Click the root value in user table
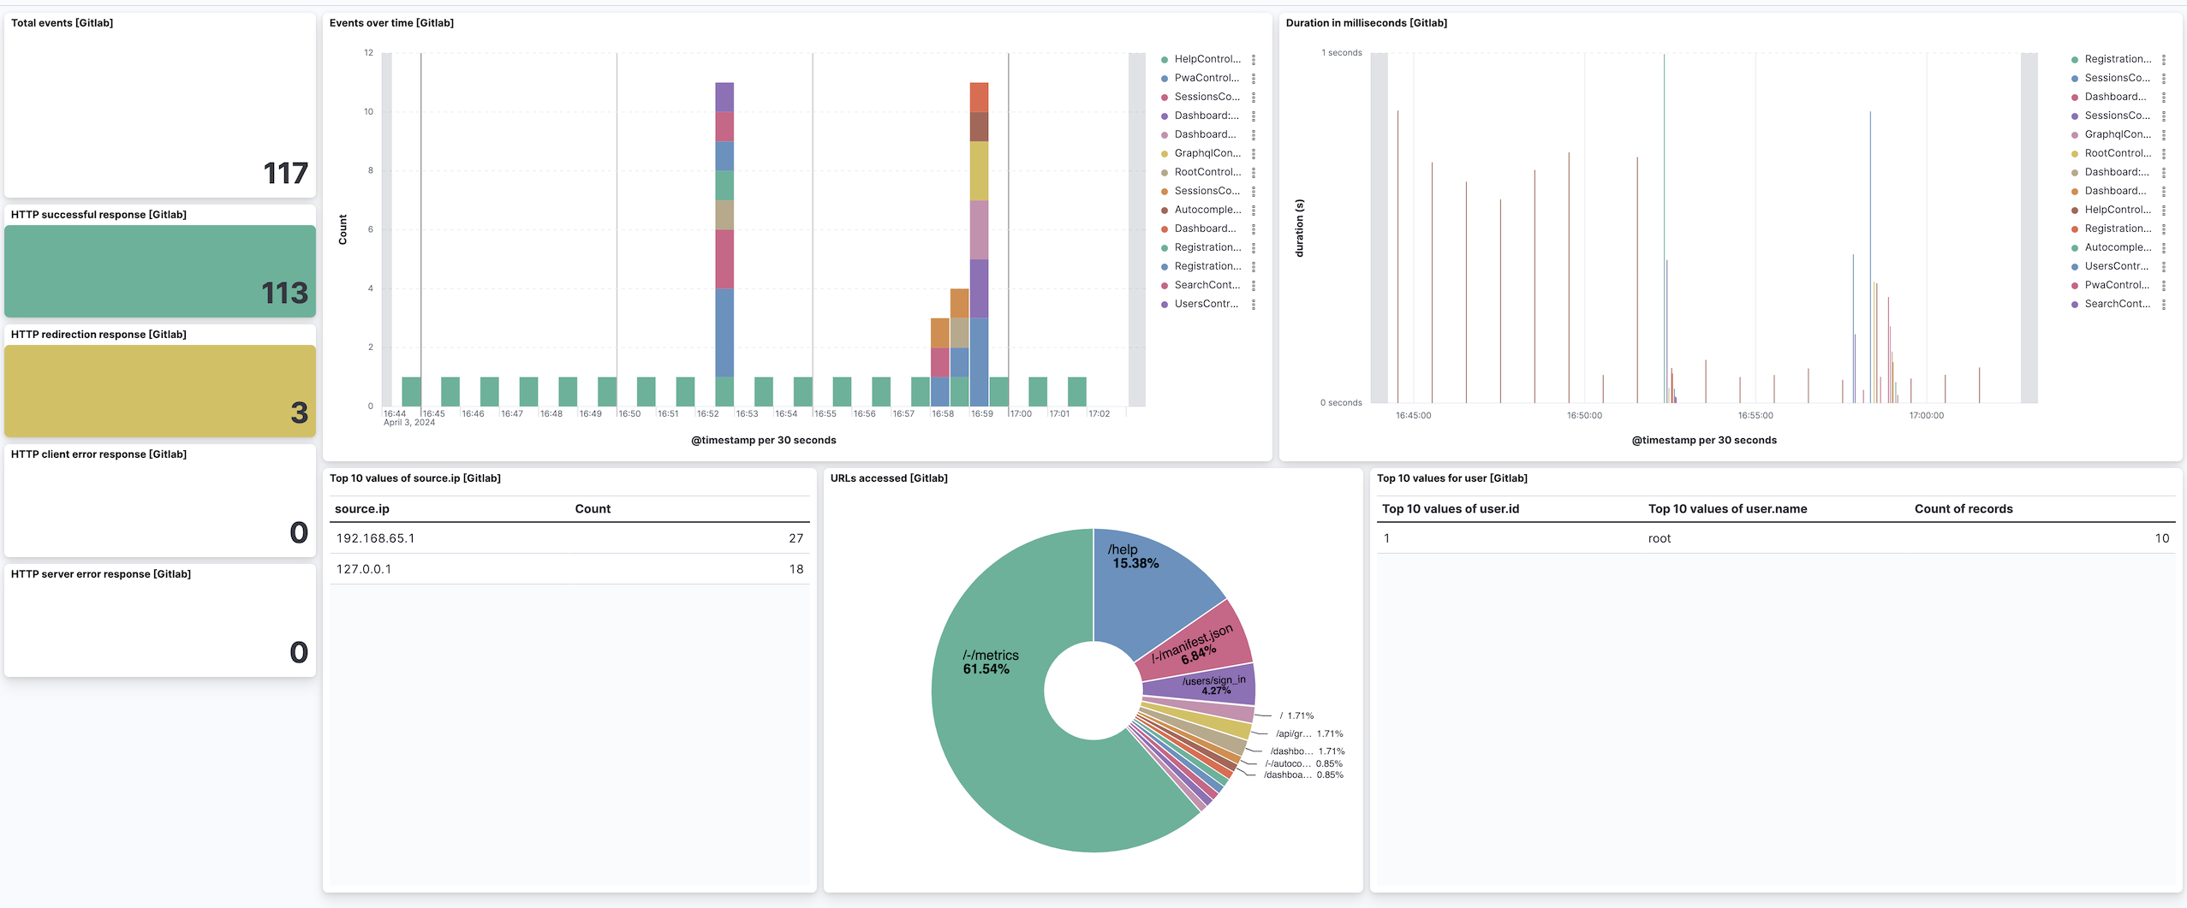Image resolution: width=2187 pixels, height=908 pixels. coord(1659,538)
